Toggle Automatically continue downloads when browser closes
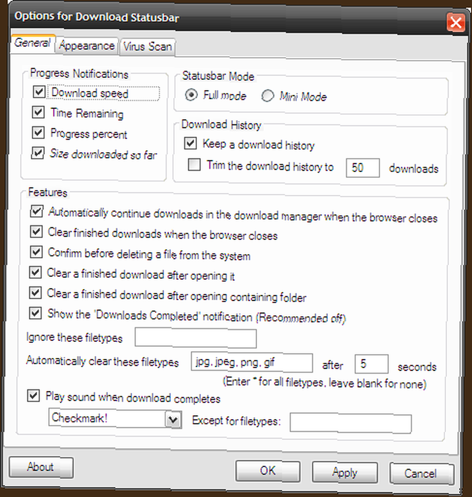The width and height of the screenshot is (472, 497). tap(36, 211)
